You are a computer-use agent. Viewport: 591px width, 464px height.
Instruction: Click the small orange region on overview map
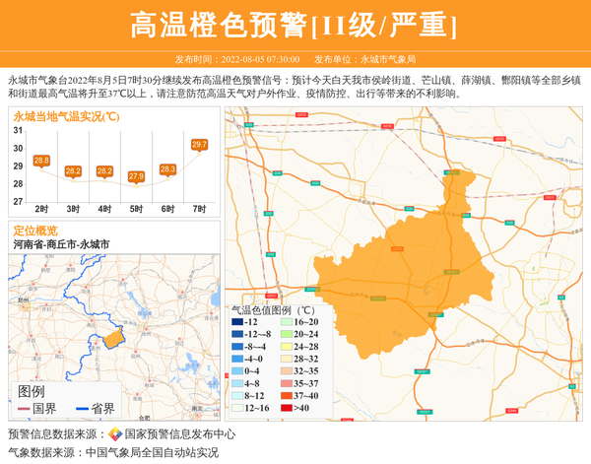coord(113,338)
